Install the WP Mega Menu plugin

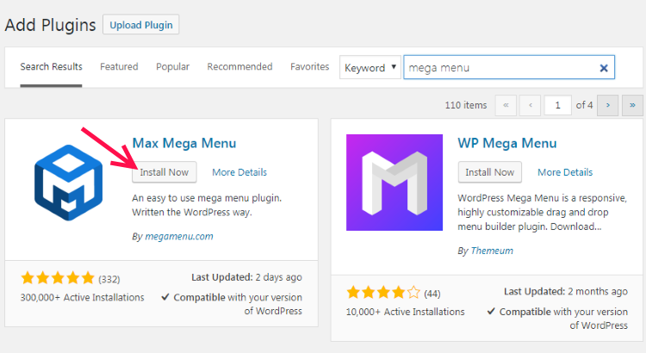point(490,172)
